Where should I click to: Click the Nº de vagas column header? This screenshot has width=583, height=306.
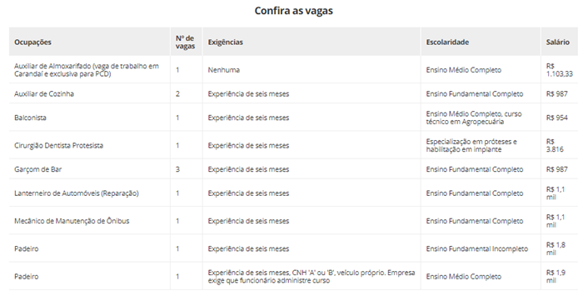coord(185,42)
